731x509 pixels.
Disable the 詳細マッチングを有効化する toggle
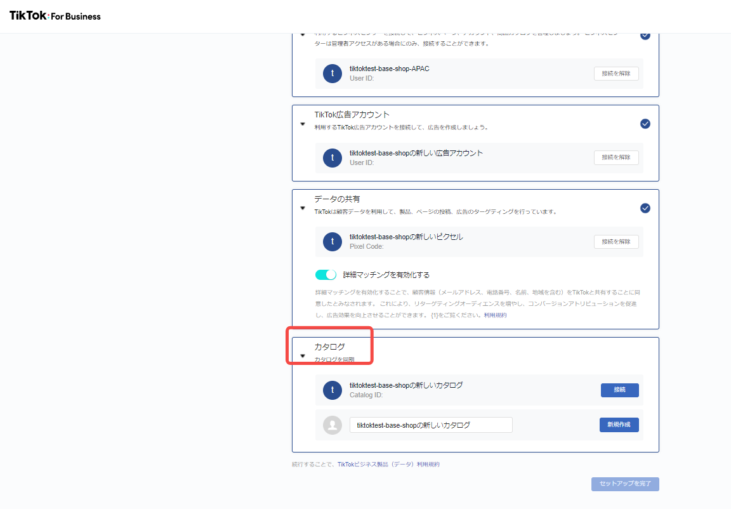pos(326,274)
